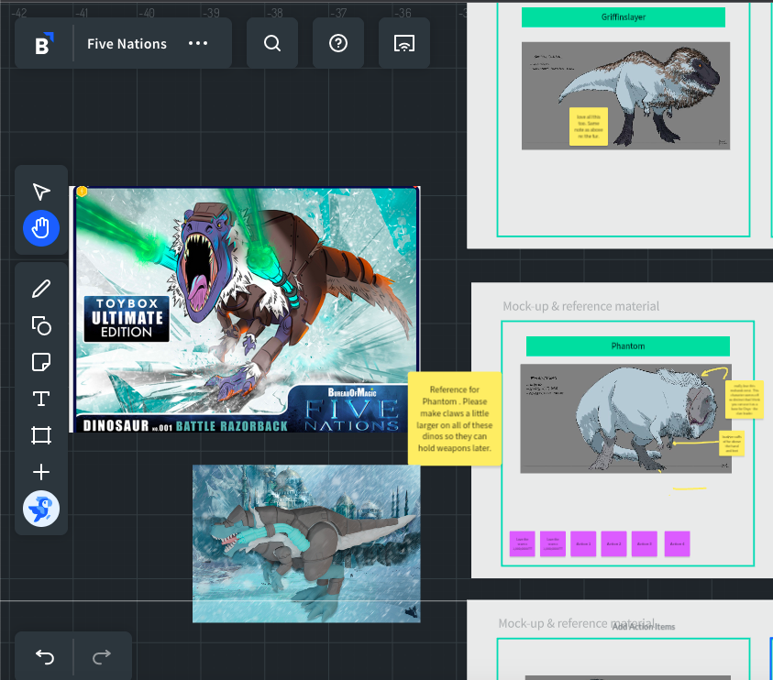Add a sticky note

[41, 362]
